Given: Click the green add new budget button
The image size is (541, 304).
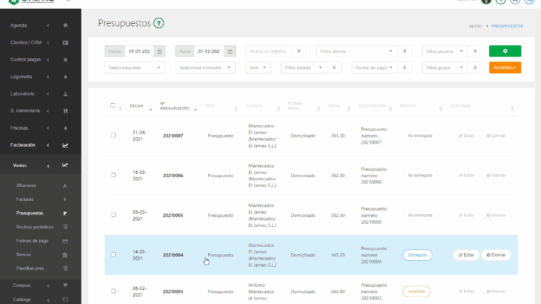Looking at the screenshot, I should tap(505, 51).
